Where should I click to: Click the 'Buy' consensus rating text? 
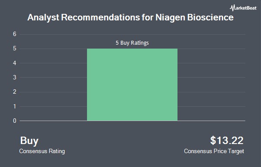point(29,141)
